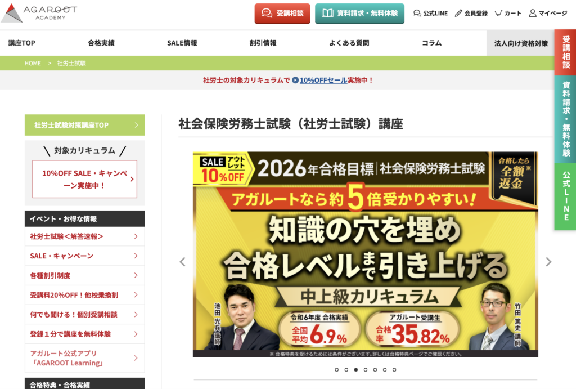Expand 社労士試験対策講座TOP sidebar item
576x389 pixels.
pyautogui.click(x=84, y=125)
